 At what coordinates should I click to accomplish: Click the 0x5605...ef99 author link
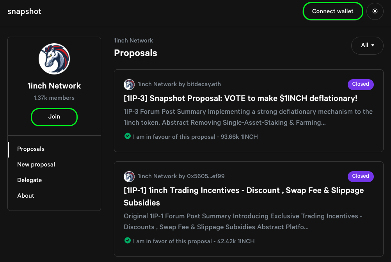(206, 176)
